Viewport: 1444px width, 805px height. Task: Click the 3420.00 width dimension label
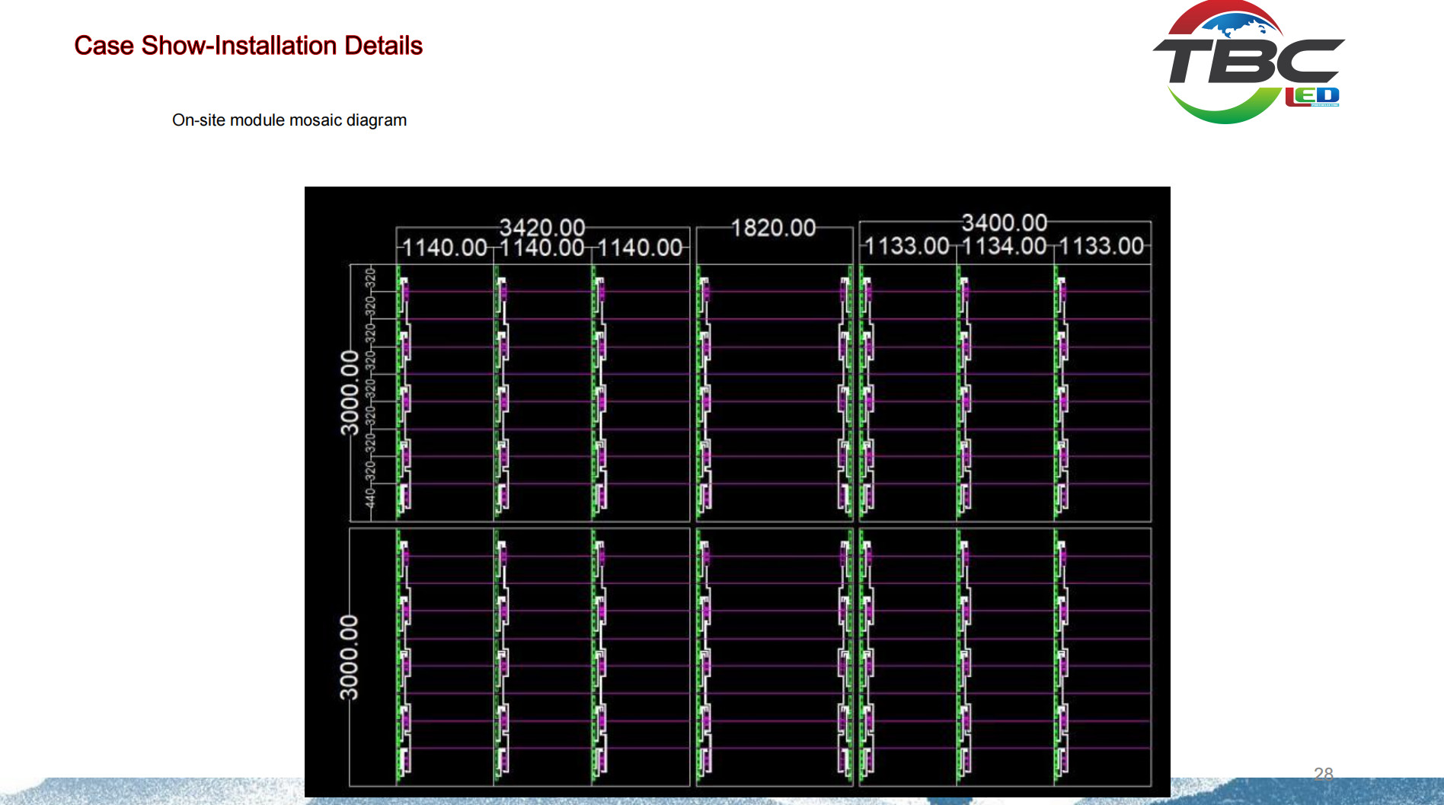[x=541, y=227]
